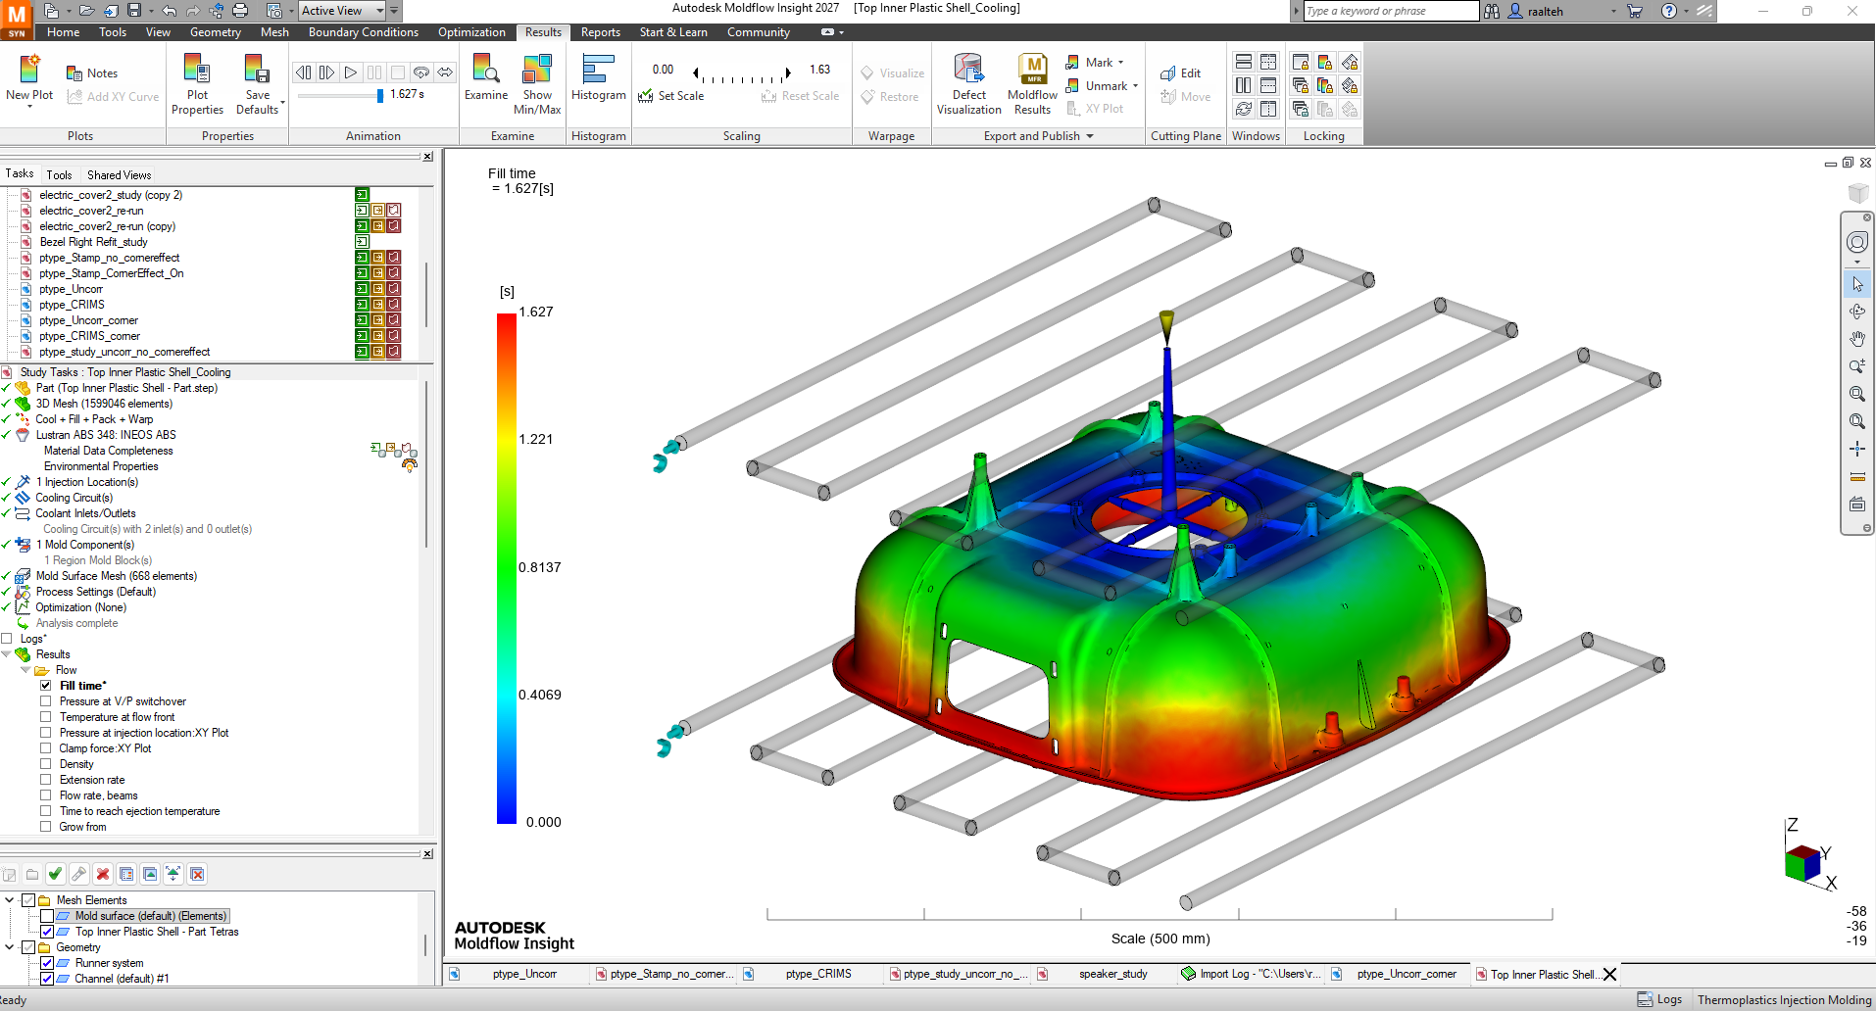Switch to the Mesh ribbon tab
Screen dimensions: 1876x1011
274,32
